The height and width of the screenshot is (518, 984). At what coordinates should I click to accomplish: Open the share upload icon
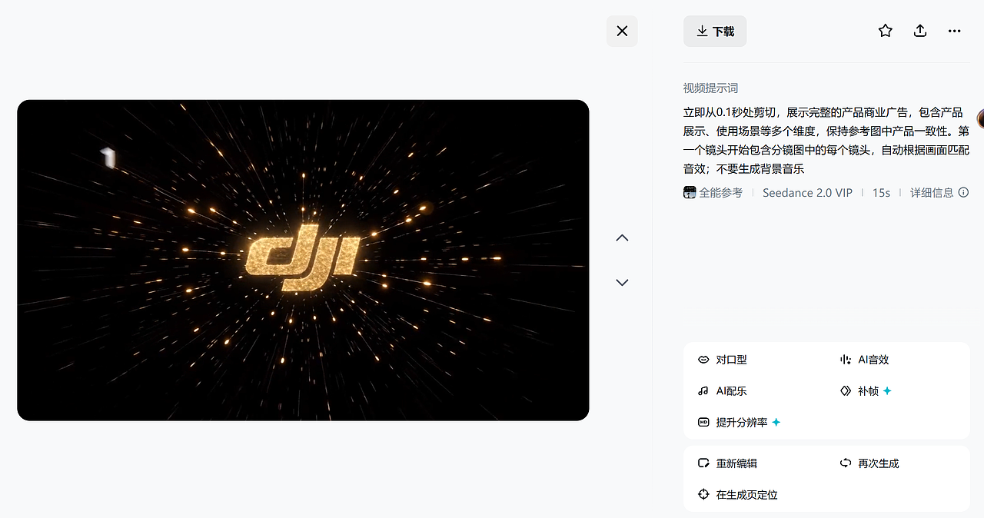pyautogui.click(x=920, y=31)
